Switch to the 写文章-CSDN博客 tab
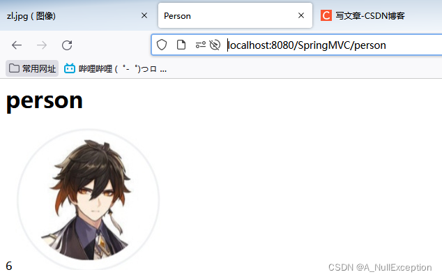 (x=369, y=16)
